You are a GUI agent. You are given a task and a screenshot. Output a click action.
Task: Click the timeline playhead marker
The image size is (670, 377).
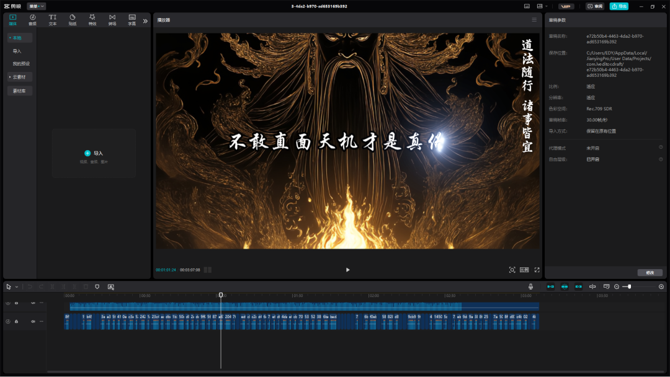[x=221, y=295]
